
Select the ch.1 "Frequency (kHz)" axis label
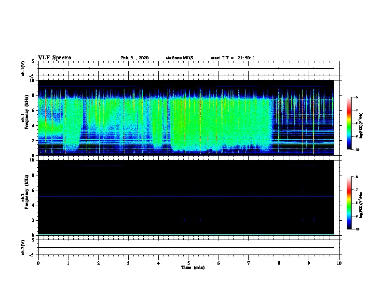tap(27, 112)
